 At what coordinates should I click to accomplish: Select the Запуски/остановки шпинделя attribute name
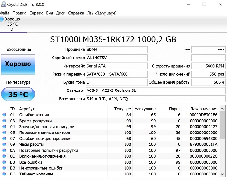pyautogui.click(x=47, y=127)
